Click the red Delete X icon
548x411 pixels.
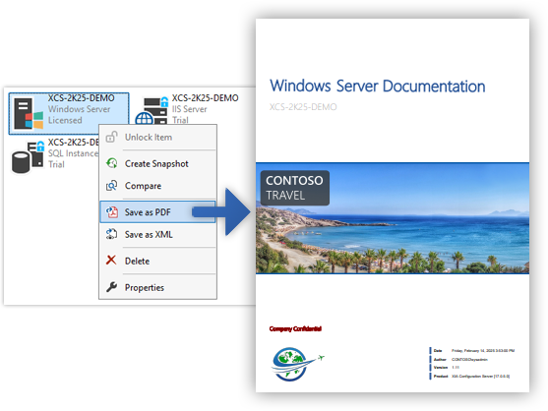111,260
